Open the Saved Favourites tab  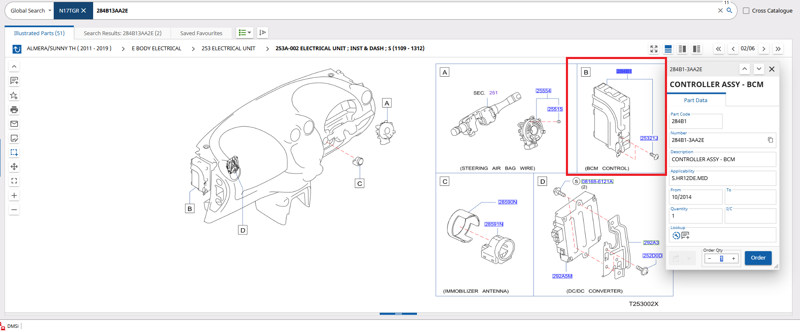[x=201, y=33]
